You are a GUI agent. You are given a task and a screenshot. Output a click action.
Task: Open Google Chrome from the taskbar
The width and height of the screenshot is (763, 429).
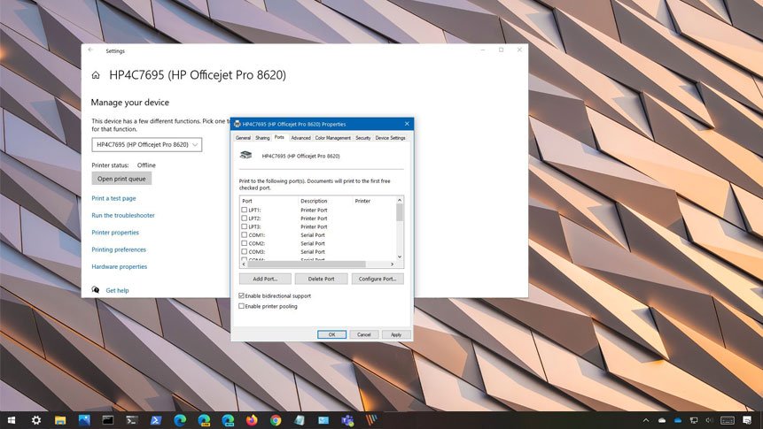click(276, 420)
